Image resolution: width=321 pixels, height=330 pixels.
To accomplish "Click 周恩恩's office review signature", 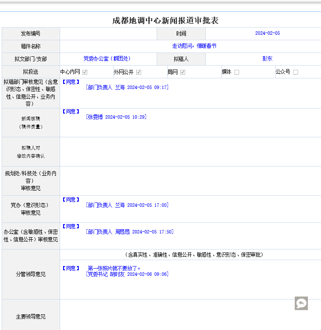I will (x=130, y=232).
